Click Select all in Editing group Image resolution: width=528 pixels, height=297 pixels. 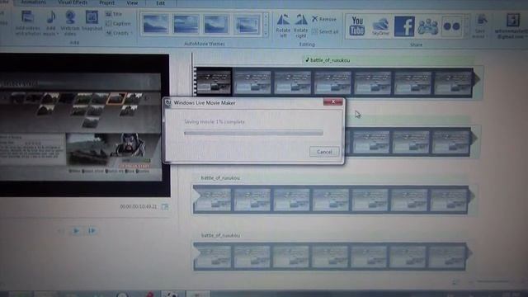click(325, 31)
